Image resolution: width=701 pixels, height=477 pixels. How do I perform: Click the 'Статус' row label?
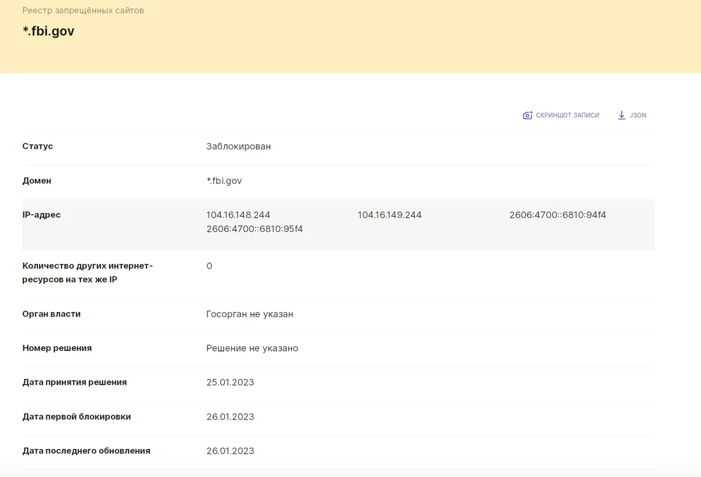[x=37, y=146]
